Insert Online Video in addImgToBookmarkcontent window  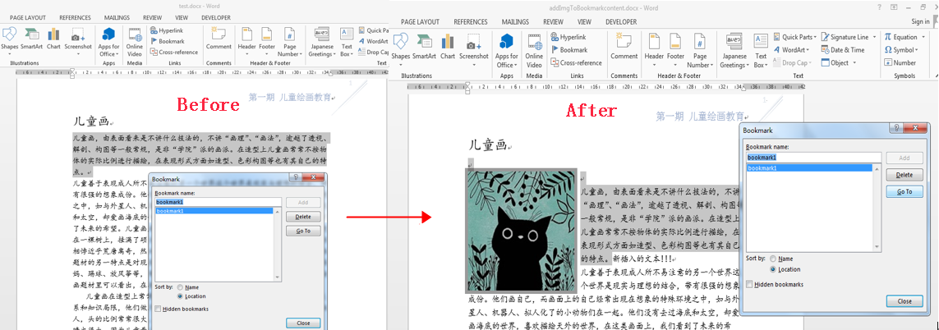click(x=534, y=51)
